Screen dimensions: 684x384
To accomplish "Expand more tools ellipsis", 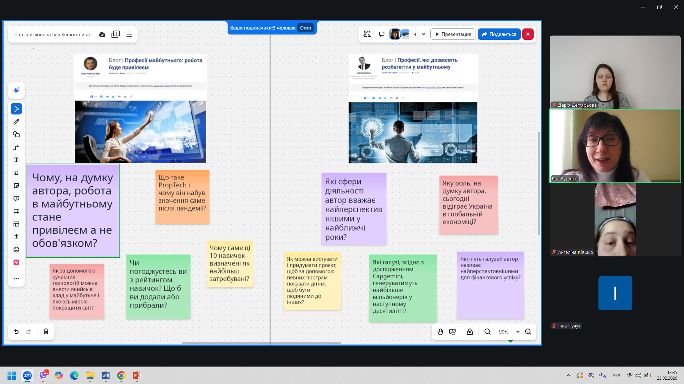I will pos(16,278).
